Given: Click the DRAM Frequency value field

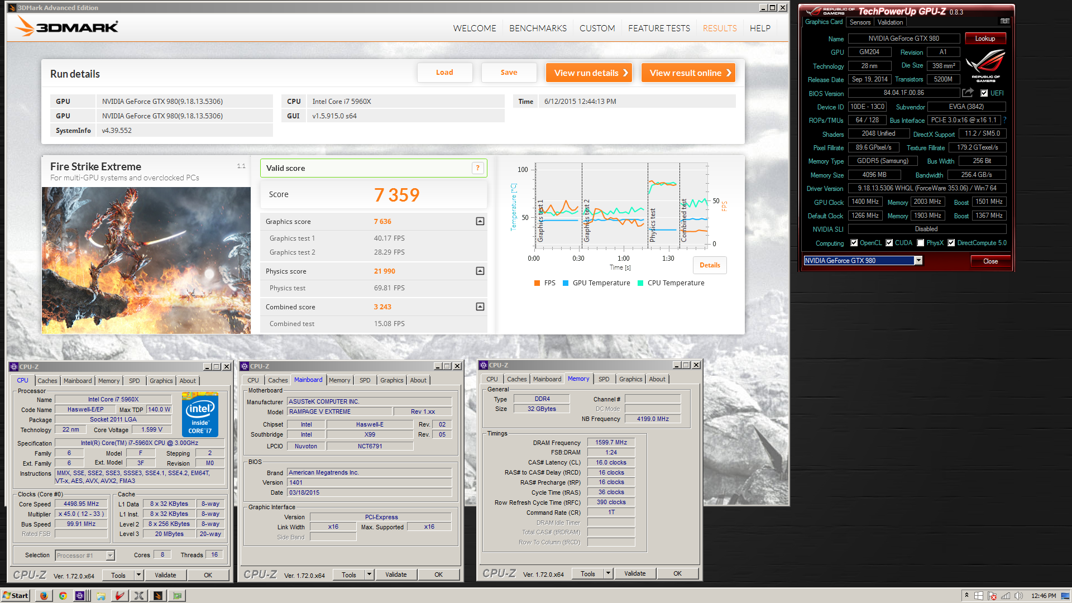Looking at the screenshot, I should (x=611, y=442).
